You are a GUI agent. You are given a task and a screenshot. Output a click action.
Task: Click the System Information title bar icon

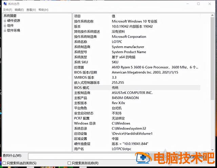tap(5, 4)
